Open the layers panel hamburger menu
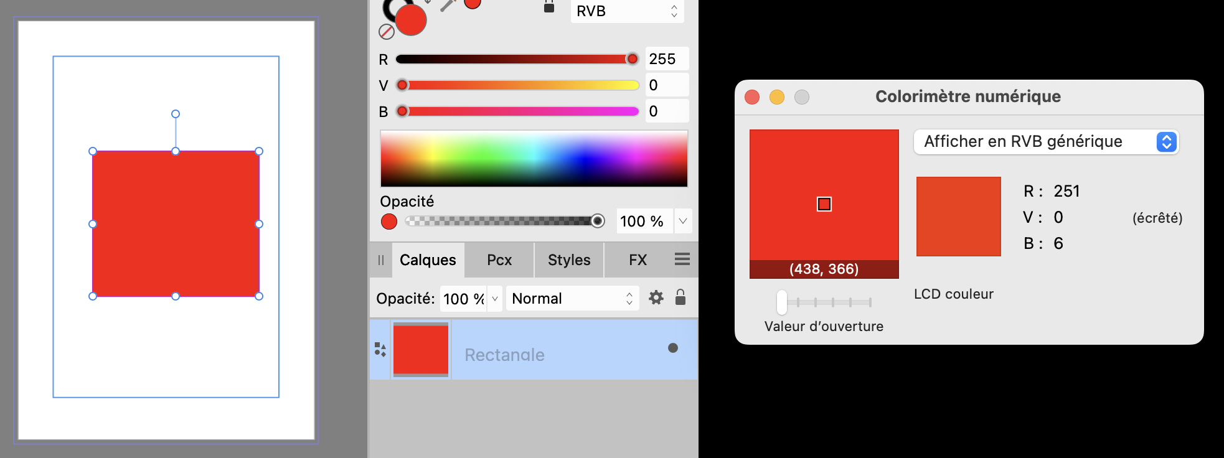This screenshot has height=458, width=1224. pyautogui.click(x=682, y=259)
